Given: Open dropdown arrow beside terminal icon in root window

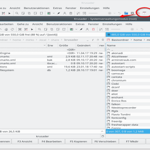Looking at the screenshot, I should [x=76, y=29].
